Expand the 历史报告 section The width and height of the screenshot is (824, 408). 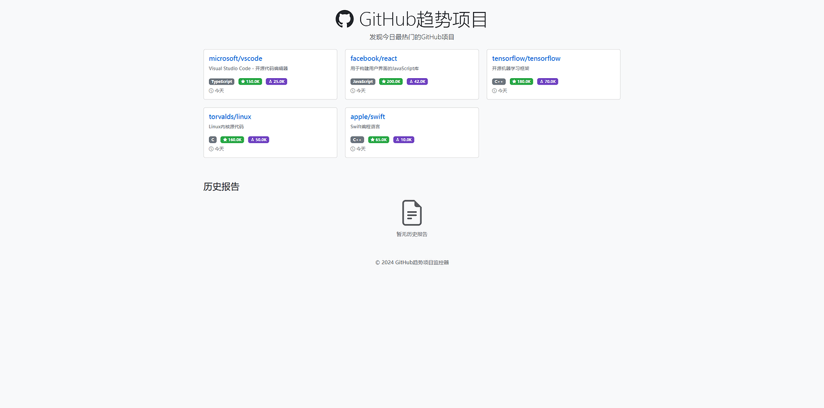(x=222, y=186)
